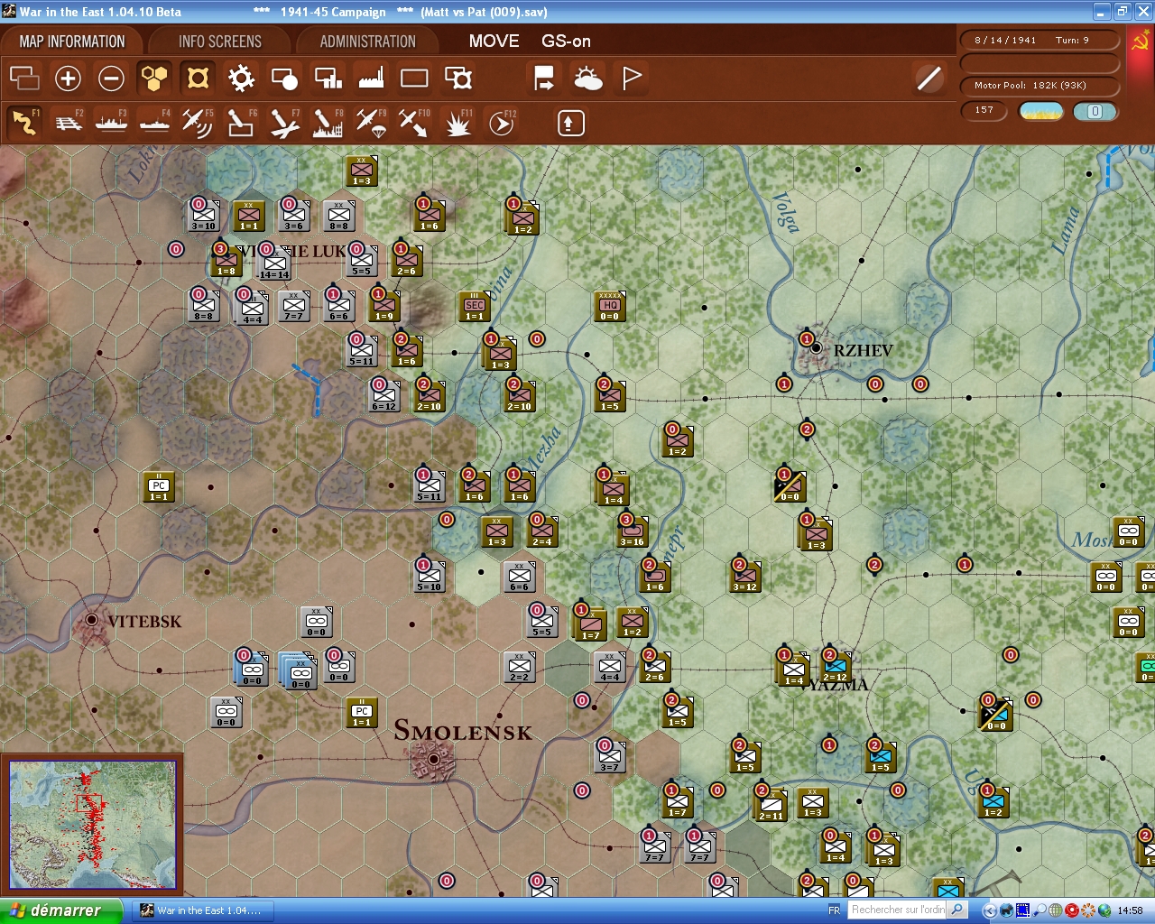The width and height of the screenshot is (1155, 924).
Task: Select the F9 air transport mode
Action: (371, 123)
